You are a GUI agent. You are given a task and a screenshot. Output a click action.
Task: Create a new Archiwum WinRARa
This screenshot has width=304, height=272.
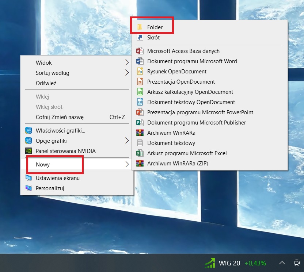(x=210, y=133)
